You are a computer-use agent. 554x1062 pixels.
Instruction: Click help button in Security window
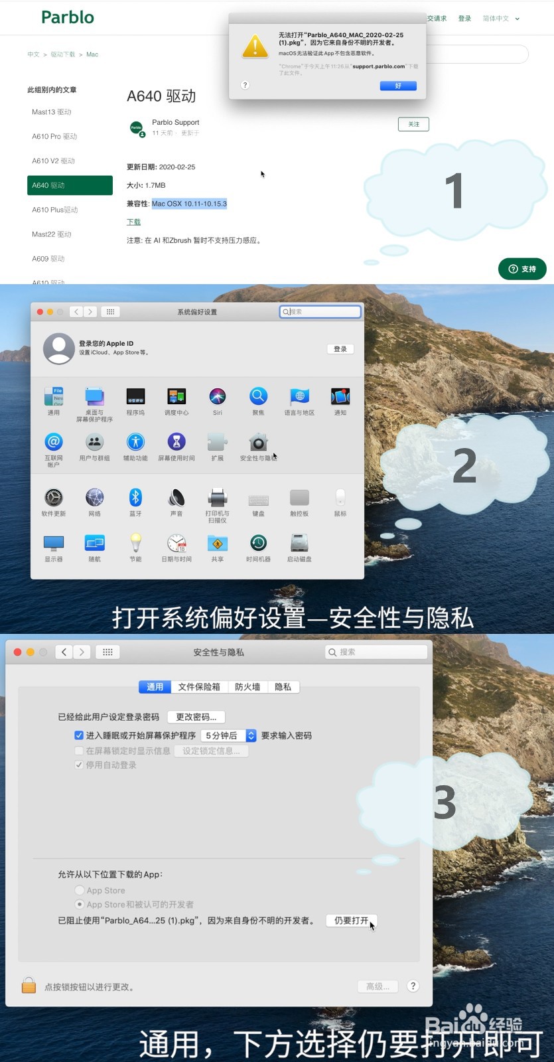click(413, 986)
